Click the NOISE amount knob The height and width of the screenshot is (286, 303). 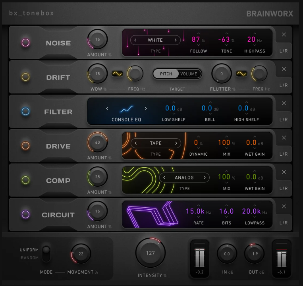(97, 39)
